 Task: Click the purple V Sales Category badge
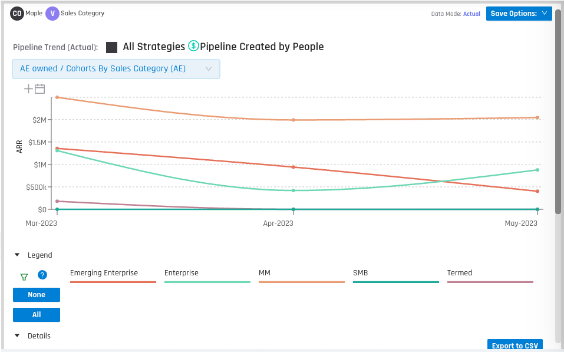point(52,14)
